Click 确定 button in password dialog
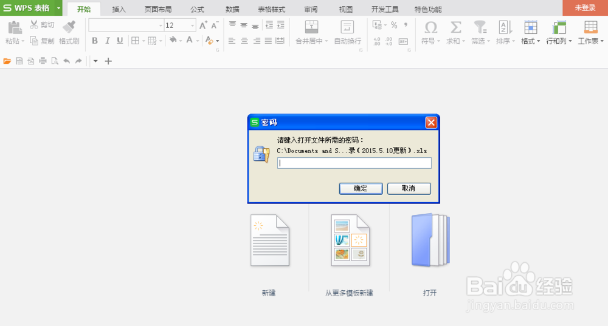Viewport: 608px width, 326px height. pyautogui.click(x=361, y=189)
